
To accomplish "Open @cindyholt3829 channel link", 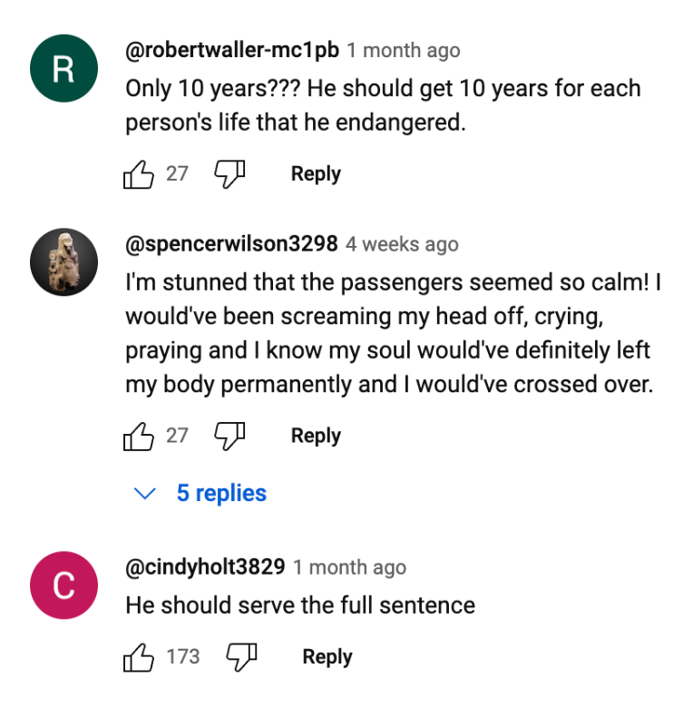I will (205, 567).
